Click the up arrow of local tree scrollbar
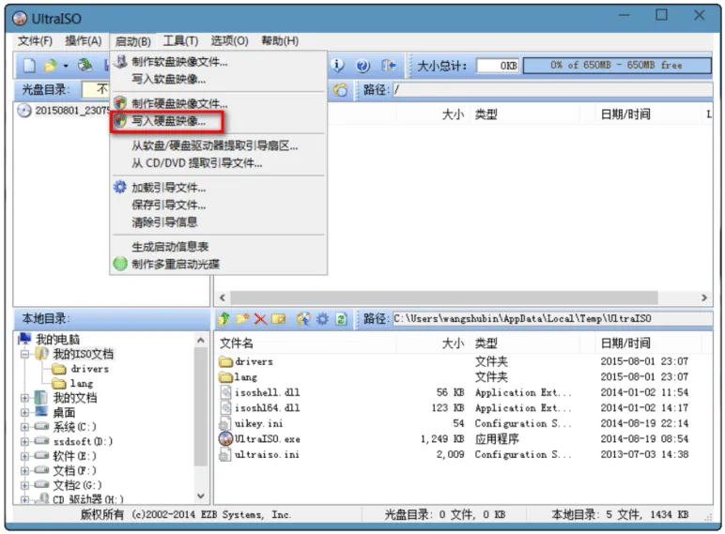Viewport: 725px width, 534px height. pyautogui.click(x=201, y=341)
